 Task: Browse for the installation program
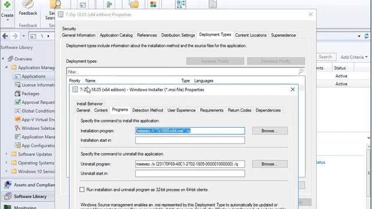click(x=270, y=131)
